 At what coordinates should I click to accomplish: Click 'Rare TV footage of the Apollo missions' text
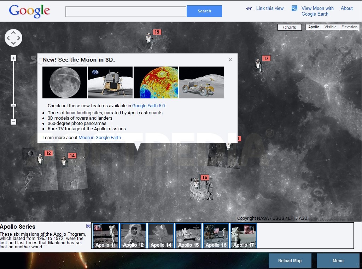pos(87,129)
